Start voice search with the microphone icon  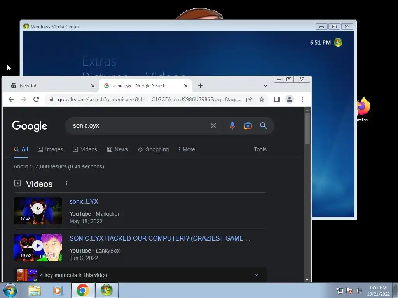click(232, 126)
